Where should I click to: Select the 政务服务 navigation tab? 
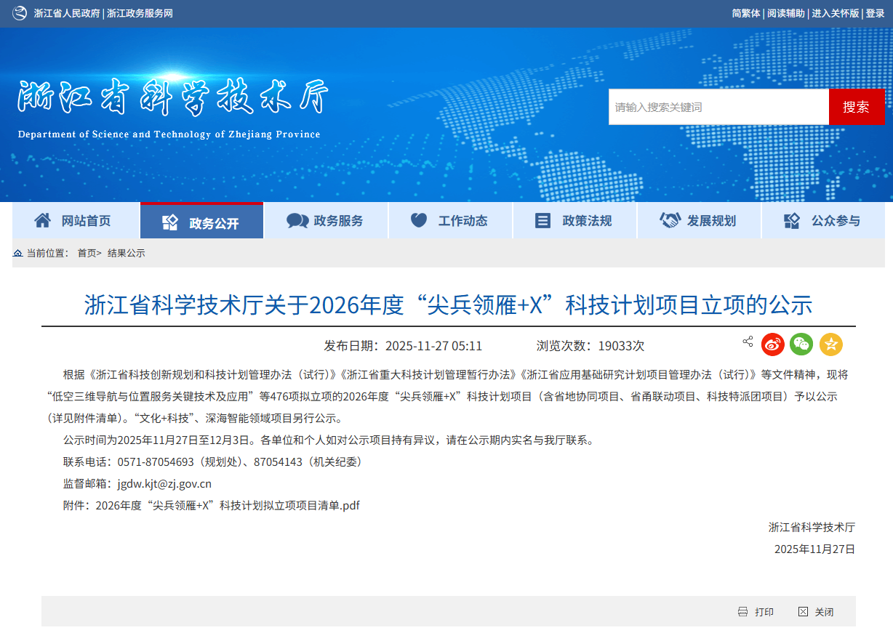pos(326,221)
